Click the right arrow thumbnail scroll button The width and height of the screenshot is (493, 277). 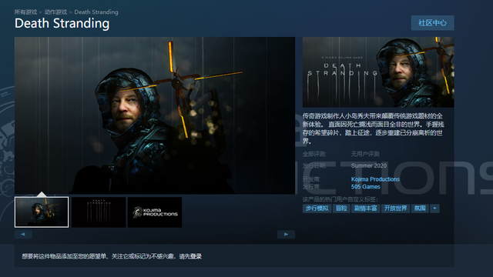click(x=286, y=234)
